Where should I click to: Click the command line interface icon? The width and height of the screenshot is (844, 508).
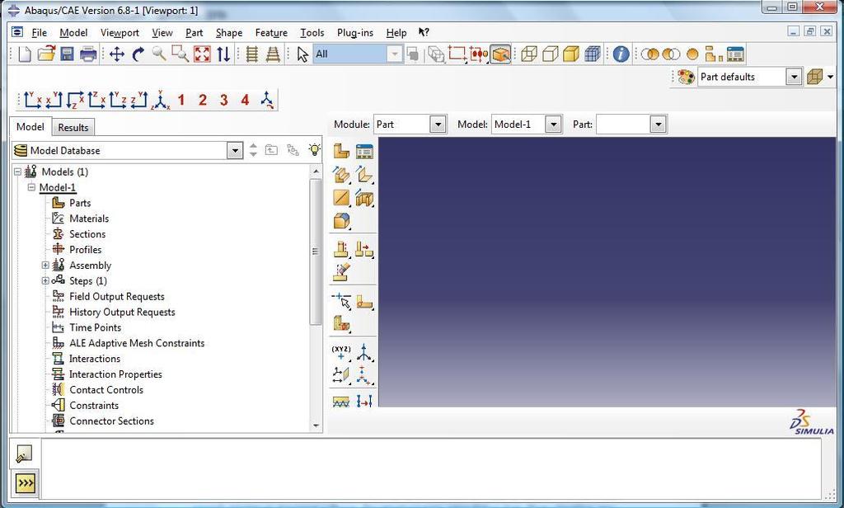[x=26, y=483]
